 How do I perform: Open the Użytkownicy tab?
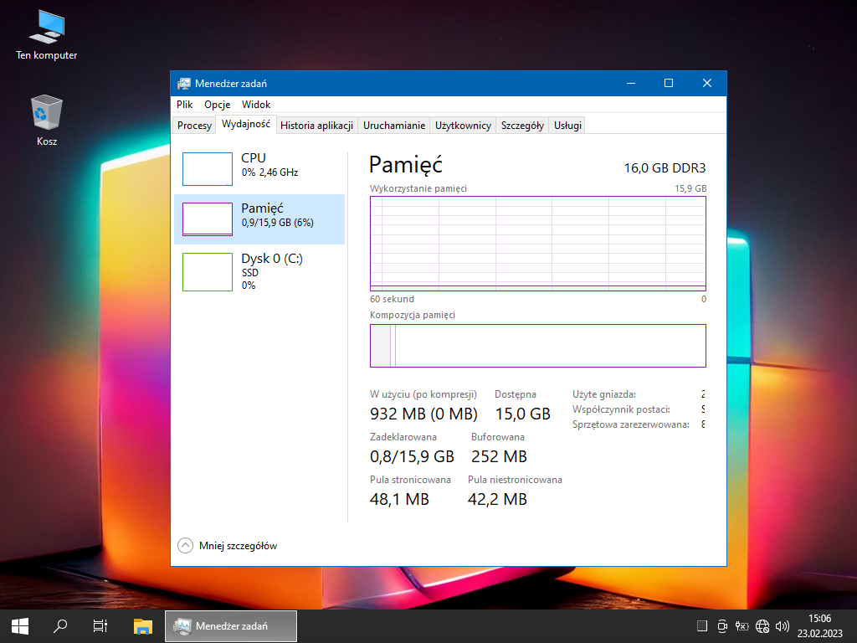tap(463, 126)
